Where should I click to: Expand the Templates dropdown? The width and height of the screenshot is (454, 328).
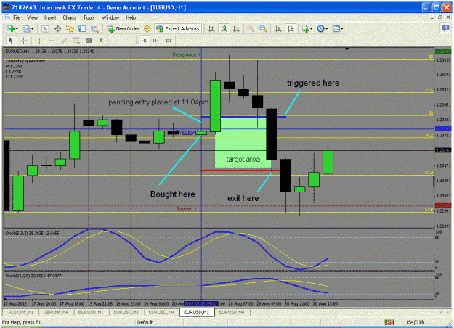click(x=341, y=29)
